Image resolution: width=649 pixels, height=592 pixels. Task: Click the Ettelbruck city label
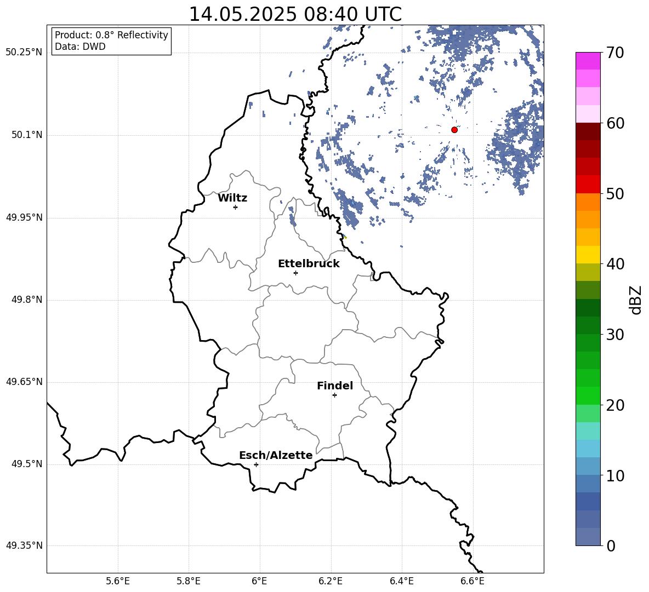point(309,264)
